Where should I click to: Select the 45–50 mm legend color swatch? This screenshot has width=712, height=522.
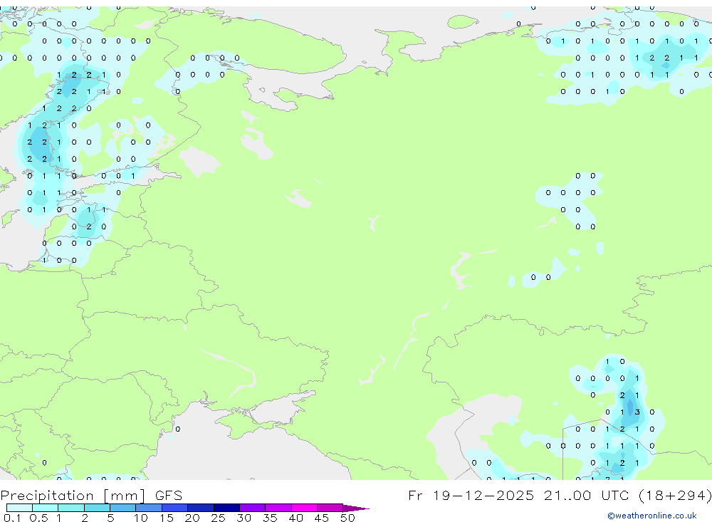pyautogui.click(x=330, y=508)
